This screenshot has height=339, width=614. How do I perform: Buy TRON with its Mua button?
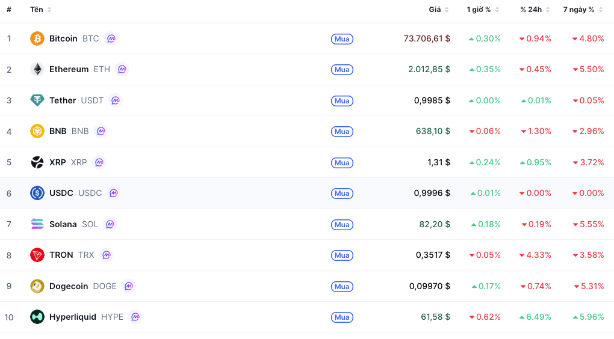343,255
